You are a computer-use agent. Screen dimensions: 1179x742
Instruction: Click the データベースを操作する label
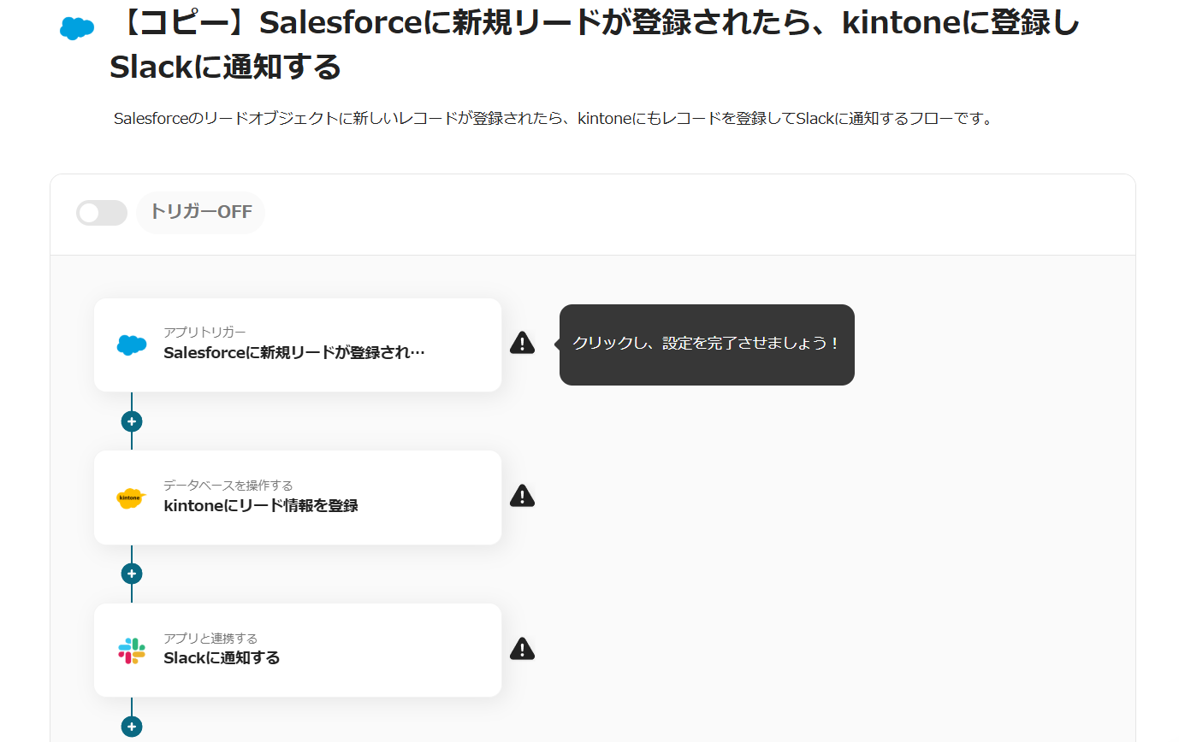pos(228,485)
